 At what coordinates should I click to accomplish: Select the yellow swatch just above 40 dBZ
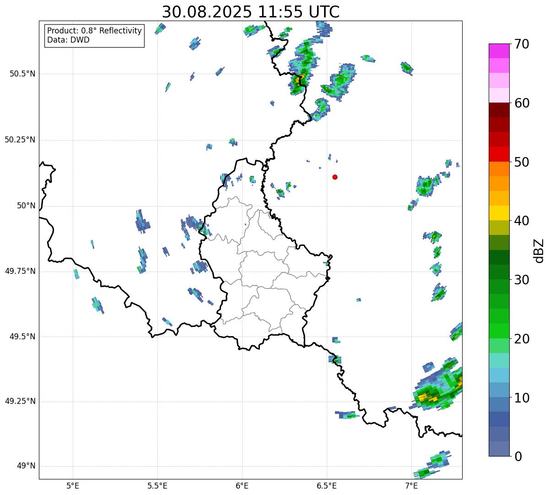(x=499, y=213)
